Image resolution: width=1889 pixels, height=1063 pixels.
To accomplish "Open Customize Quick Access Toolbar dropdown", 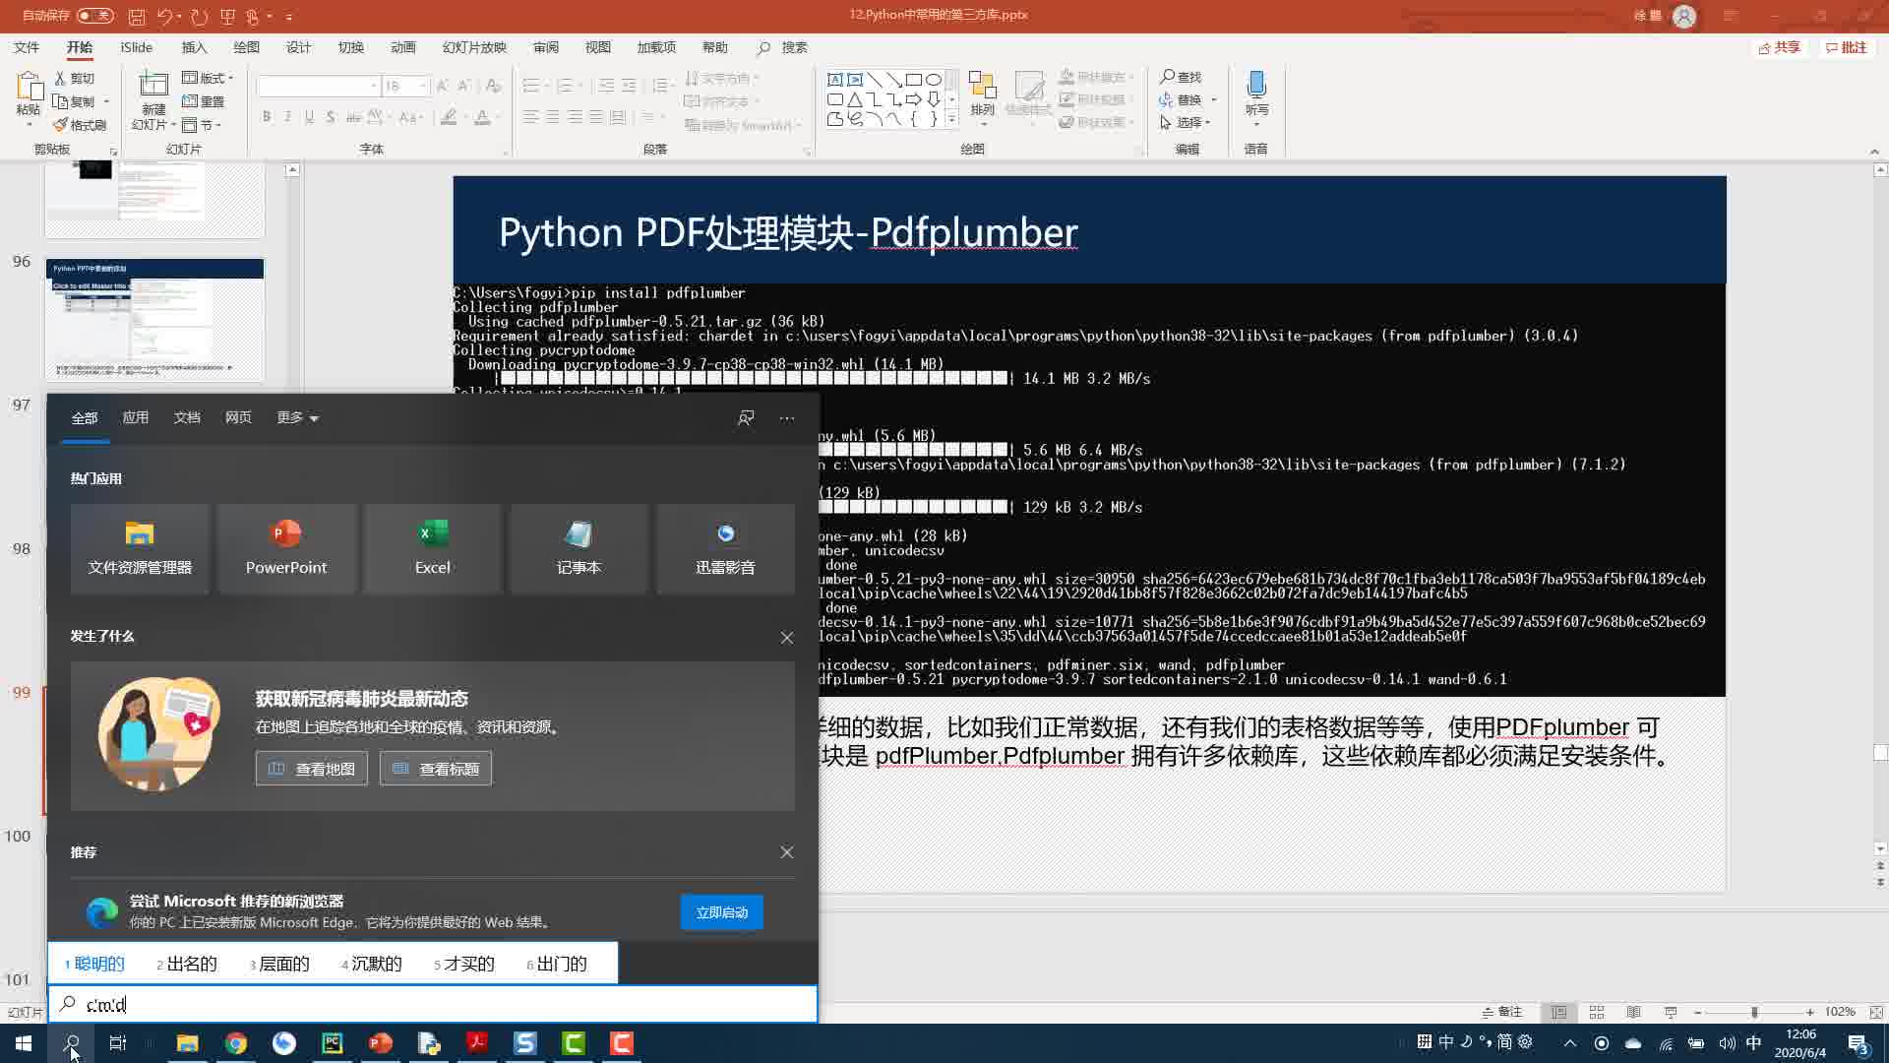I will pyautogui.click(x=289, y=17).
